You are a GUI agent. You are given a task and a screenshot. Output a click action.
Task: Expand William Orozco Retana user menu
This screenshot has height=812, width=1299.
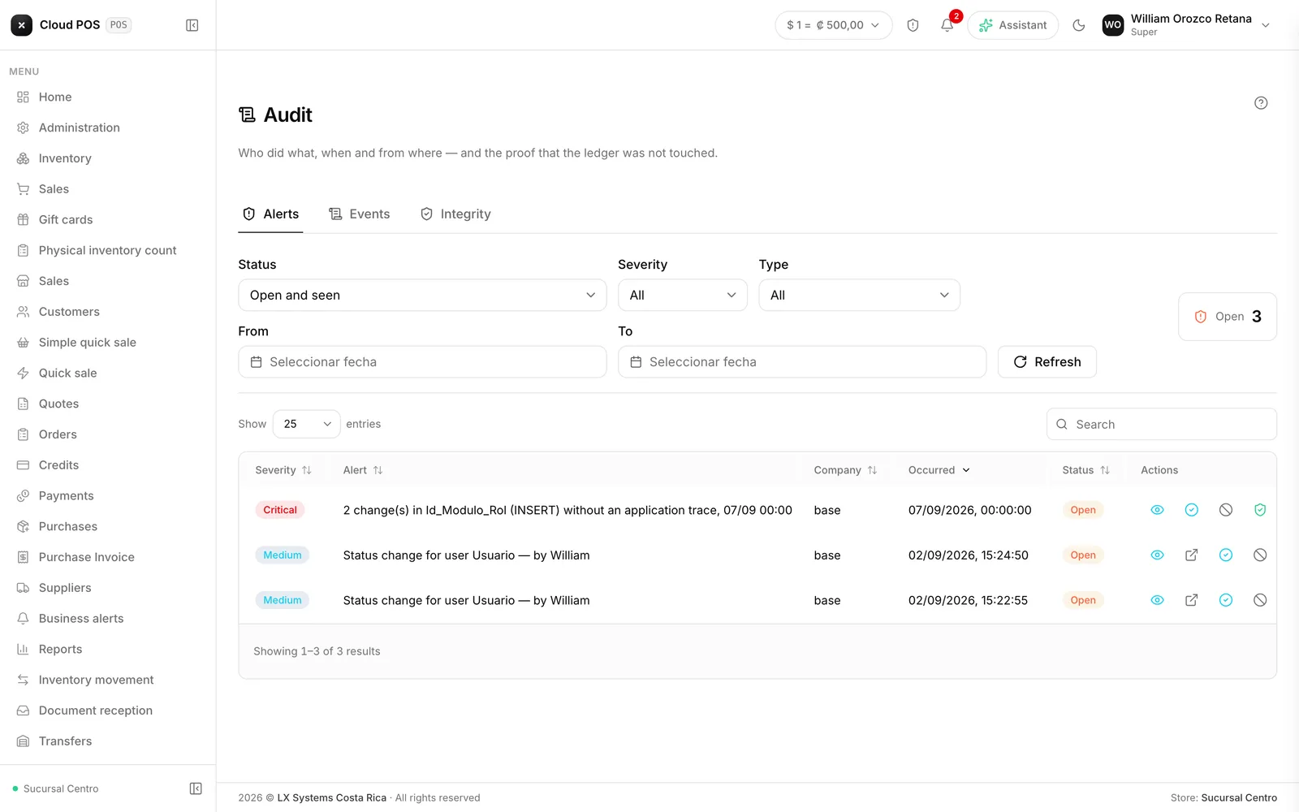pos(1186,25)
